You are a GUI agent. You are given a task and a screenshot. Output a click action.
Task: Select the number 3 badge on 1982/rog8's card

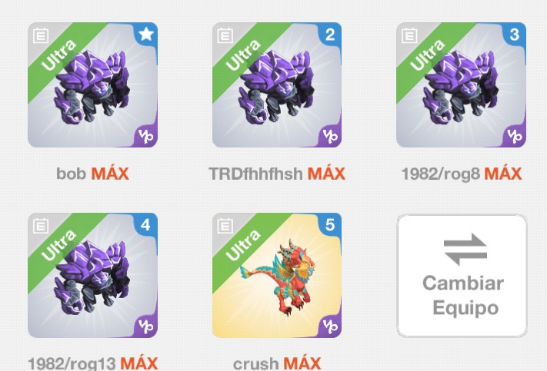click(x=514, y=34)
